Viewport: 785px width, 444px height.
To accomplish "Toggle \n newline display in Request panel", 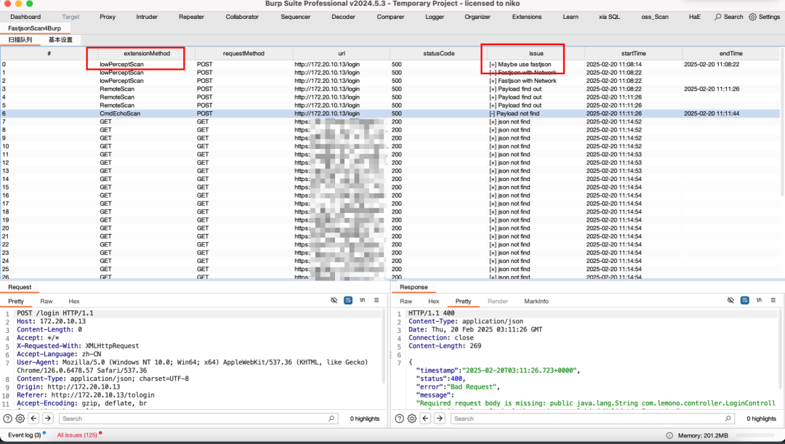I will [x=362, y=300].
